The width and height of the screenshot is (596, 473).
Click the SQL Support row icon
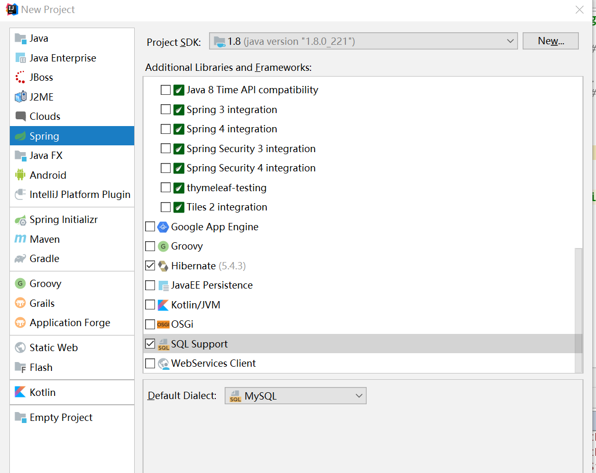tap(163, 344)
